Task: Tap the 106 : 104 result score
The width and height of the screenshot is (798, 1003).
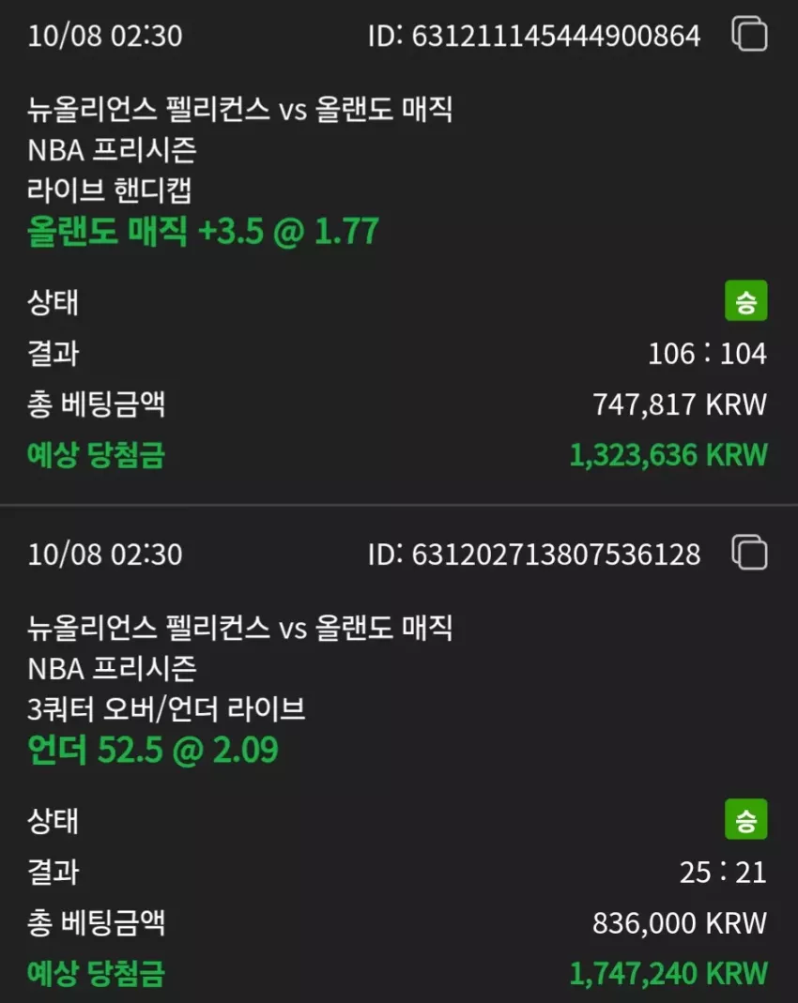Action: [707, 353]
